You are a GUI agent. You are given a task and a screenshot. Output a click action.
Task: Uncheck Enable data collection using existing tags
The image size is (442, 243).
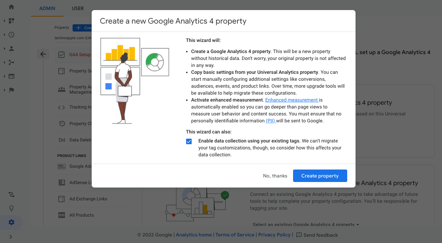click(189, 141)
